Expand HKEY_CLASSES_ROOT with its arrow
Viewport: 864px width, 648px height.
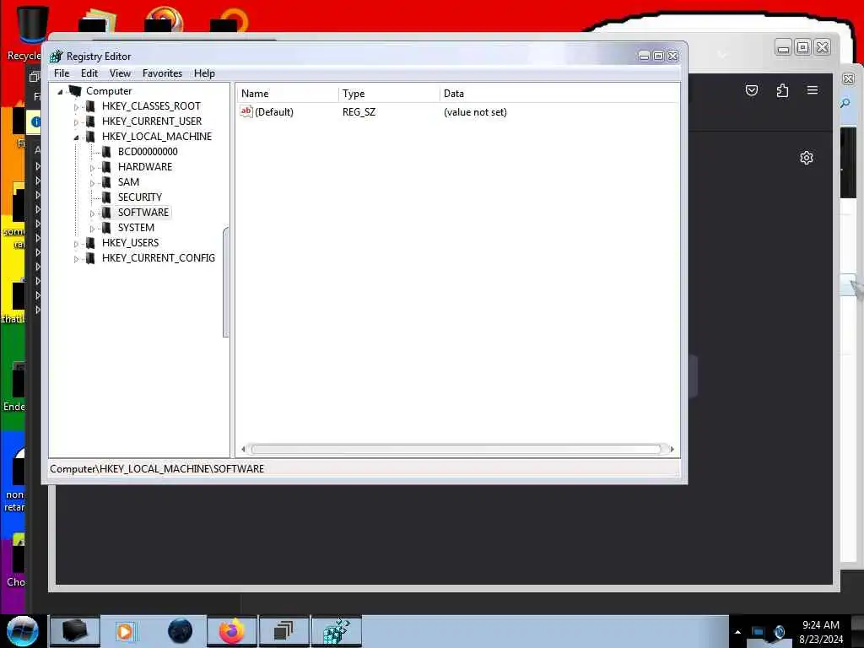pyautogui.click(x=76, y=107)
